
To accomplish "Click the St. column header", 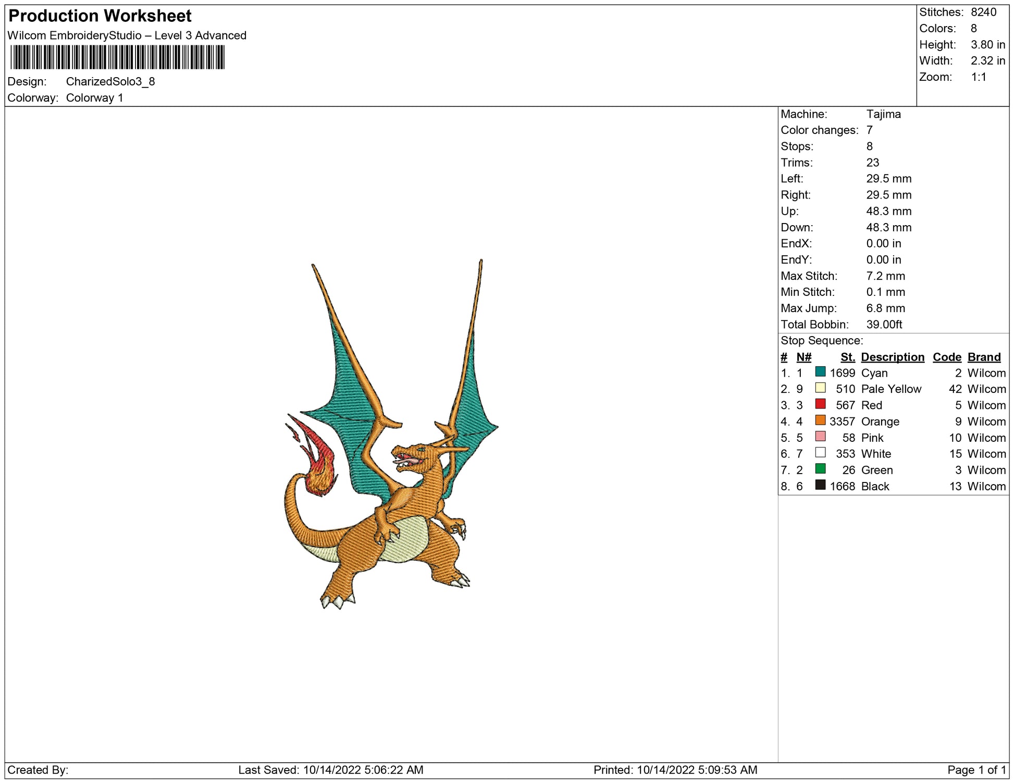I will coord(847,357).
